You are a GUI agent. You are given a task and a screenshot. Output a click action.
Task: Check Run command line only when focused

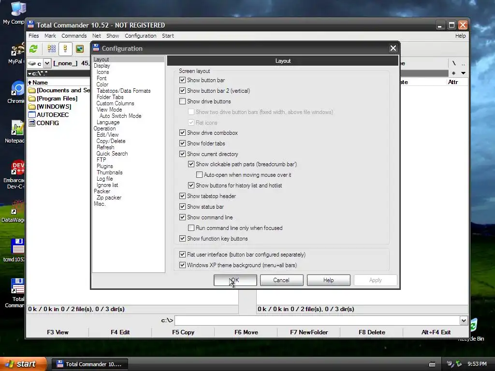(191, 228)
